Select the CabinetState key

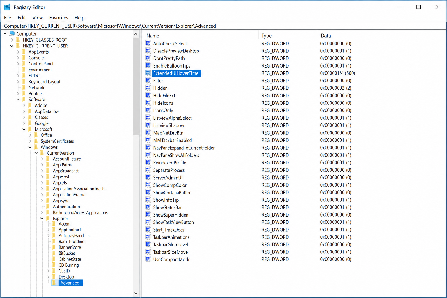click(70, 259)
